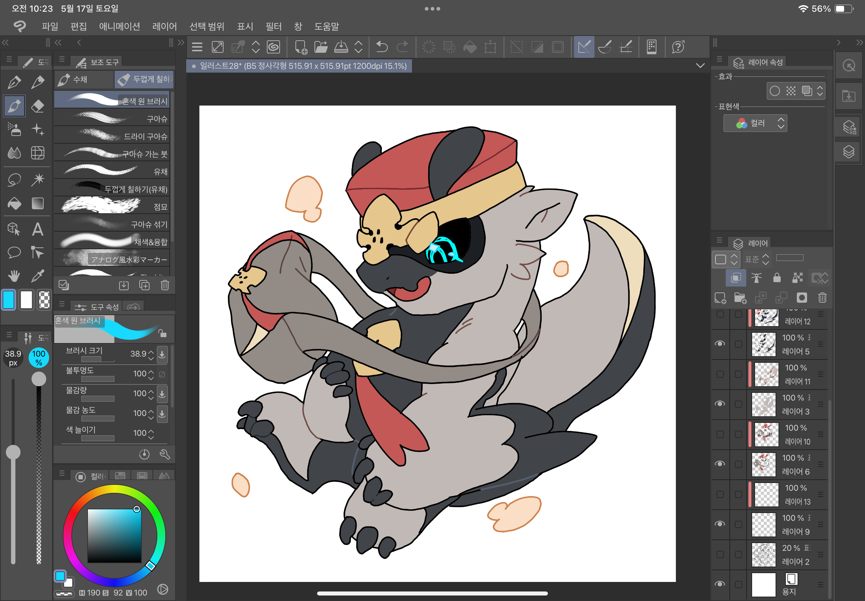Switch to the 수채 sub tool tab
Image resolution: width=865 pixels, height=601 pixels.
pyautogui.click(x=84, y=80)
